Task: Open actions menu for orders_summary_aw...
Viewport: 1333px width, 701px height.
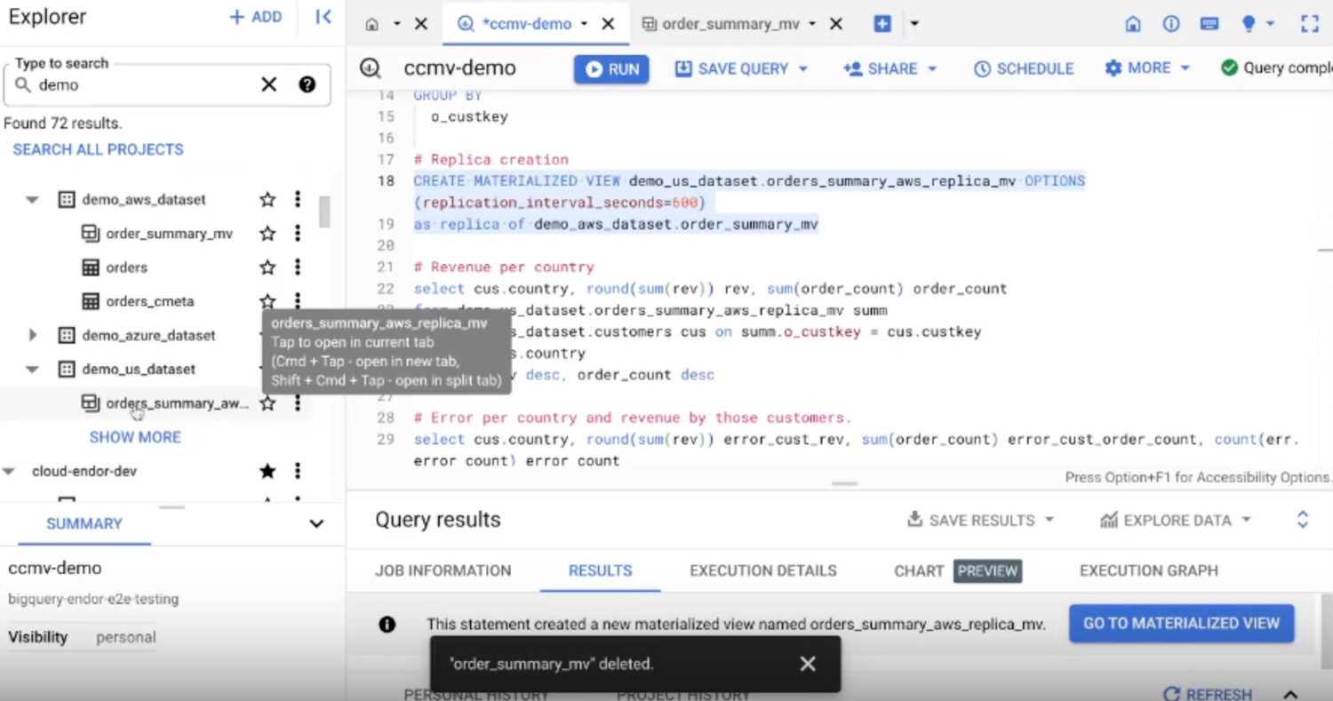Action: point(298,403)
